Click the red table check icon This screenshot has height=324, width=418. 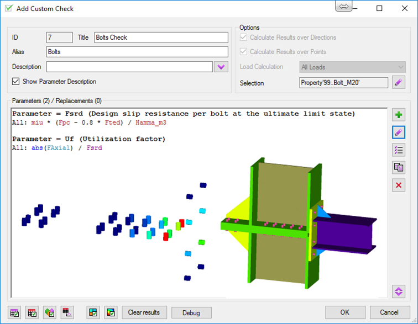pos(32,312)
